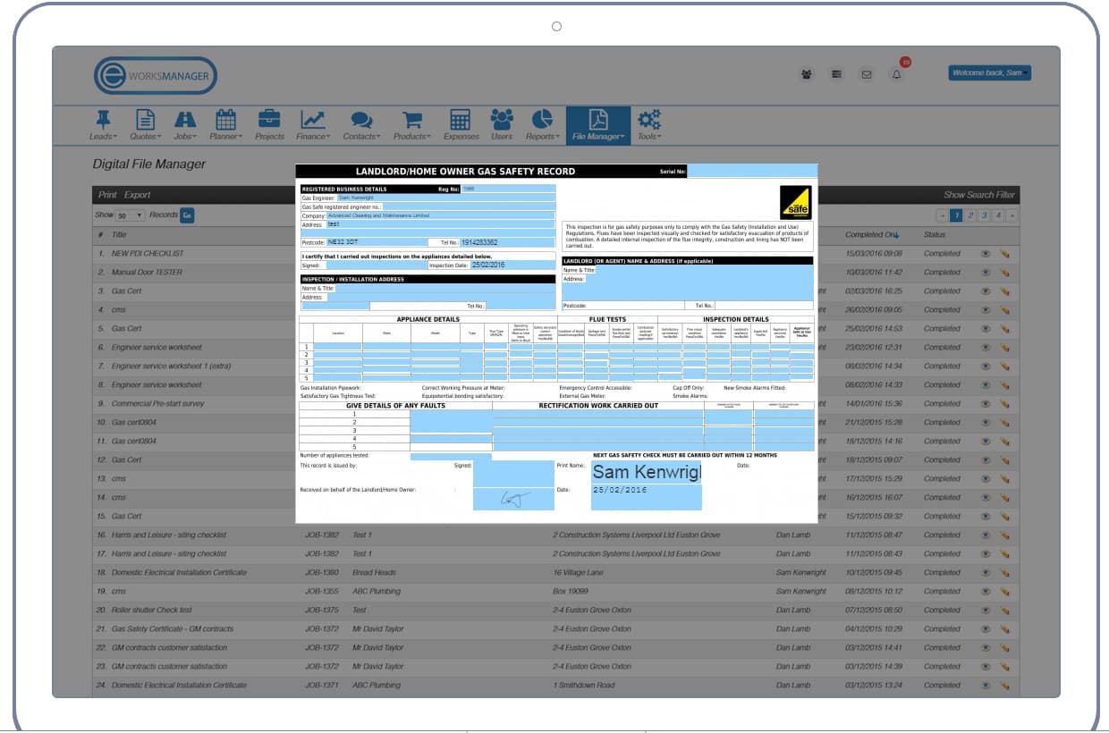
Task: Edit the row completed 15/03/2016 09:08
Action: (x=1004, y=253)
